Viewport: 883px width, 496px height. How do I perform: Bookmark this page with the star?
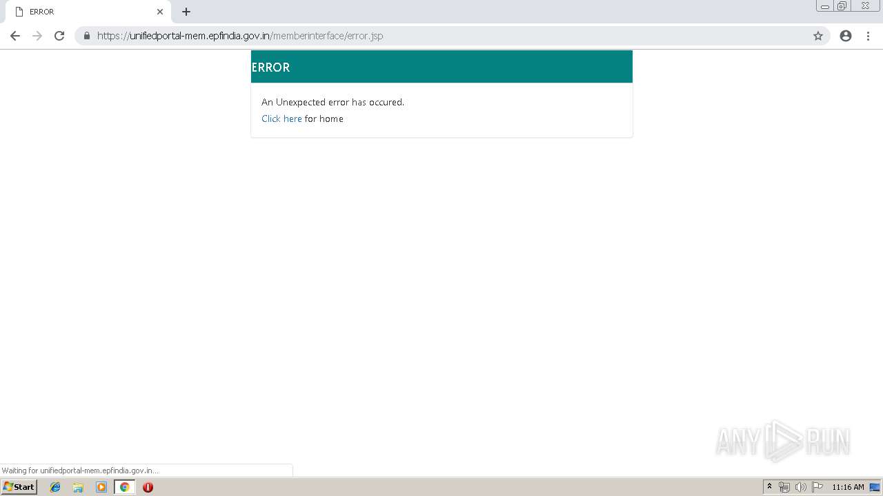[x=818, y=36]
